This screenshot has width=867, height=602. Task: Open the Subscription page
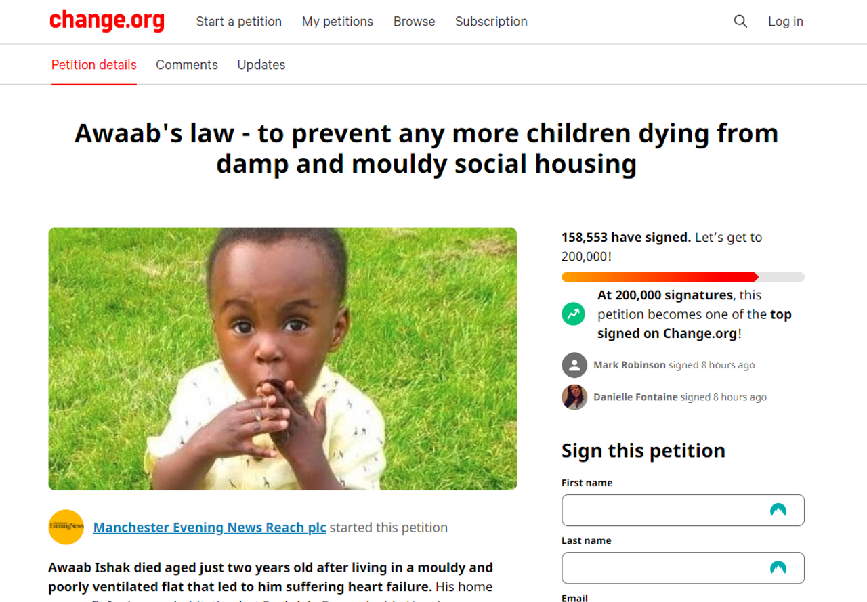[x=491, y=22]
